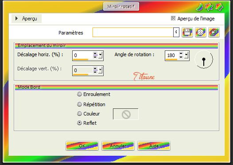
Task: Open the Angle de rotation dropdown arrow
Action: [186, 55]
